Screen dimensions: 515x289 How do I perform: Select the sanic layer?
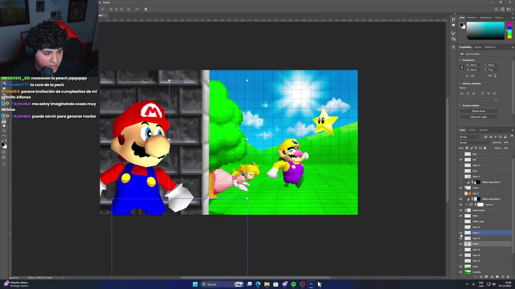pos(485,171)
